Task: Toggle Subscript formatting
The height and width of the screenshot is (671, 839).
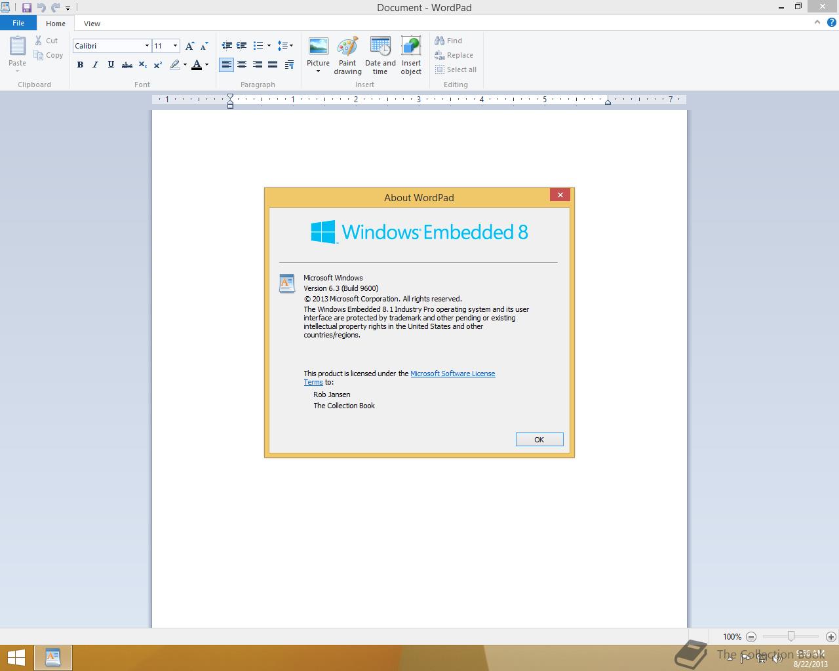Action: (x=142, y=65)
